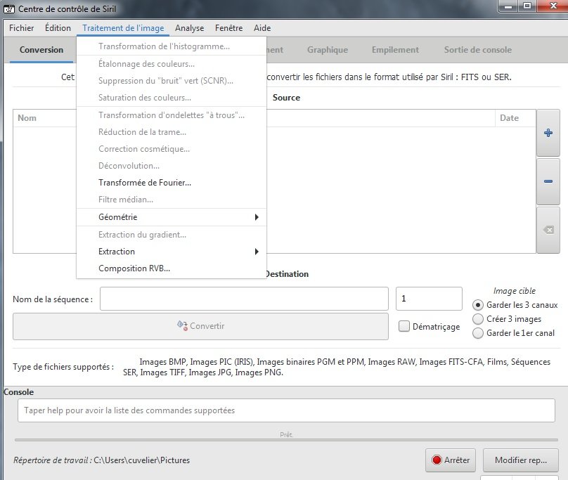568x480 pixels.
Task: Choose Transformée de Fourier menu entry
Action: coord(172,183)
